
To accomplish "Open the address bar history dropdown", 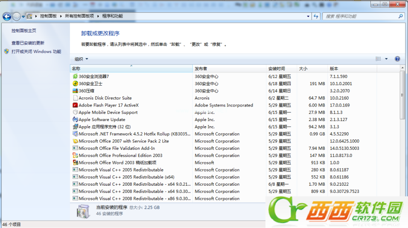I will point(308,16).
